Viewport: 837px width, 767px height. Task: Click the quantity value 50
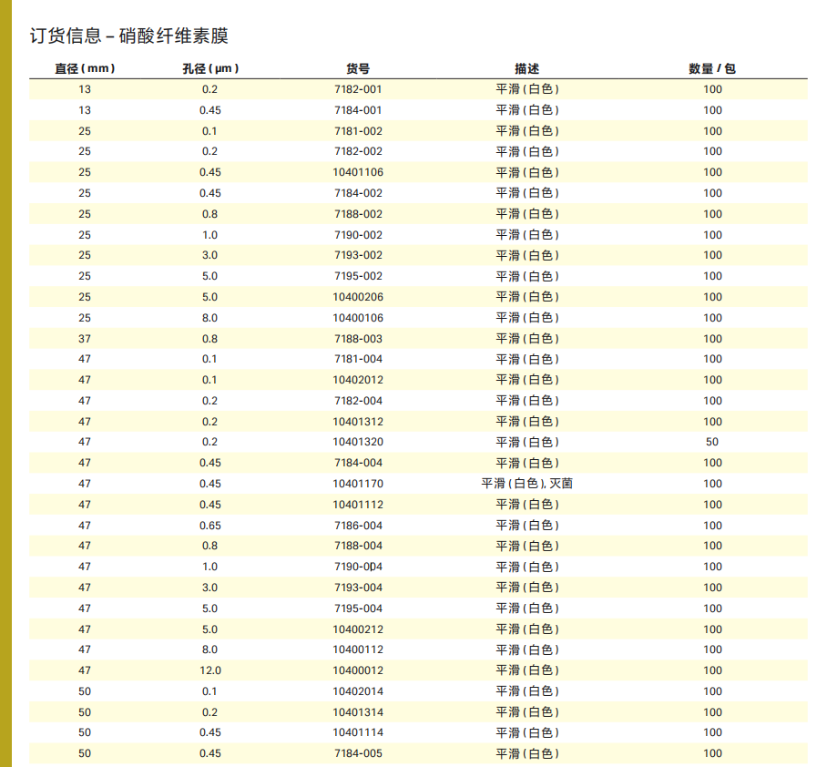(x=711, y=443)
